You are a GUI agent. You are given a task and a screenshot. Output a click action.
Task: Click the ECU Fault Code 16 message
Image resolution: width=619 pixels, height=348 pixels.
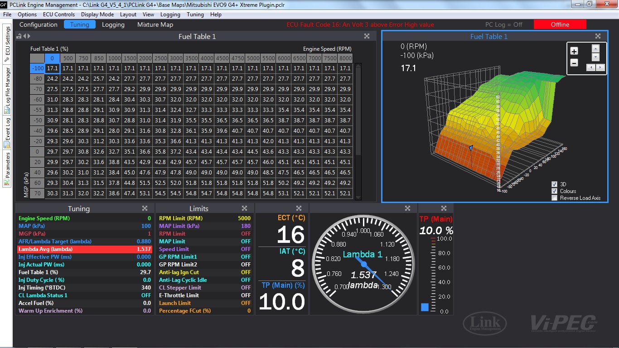[x=360, y=24]
